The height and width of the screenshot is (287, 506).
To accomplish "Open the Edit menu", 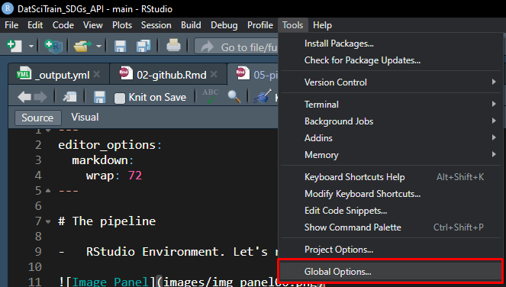I will click(x=35, y=25).
